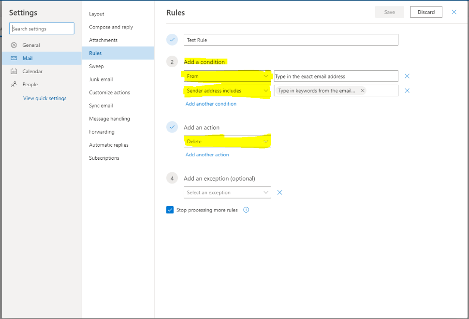Remove the From condition row

coord(407,76)
